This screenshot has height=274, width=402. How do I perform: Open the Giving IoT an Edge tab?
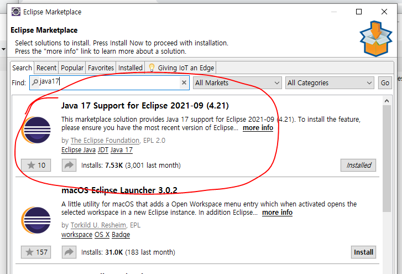(181, 68)
